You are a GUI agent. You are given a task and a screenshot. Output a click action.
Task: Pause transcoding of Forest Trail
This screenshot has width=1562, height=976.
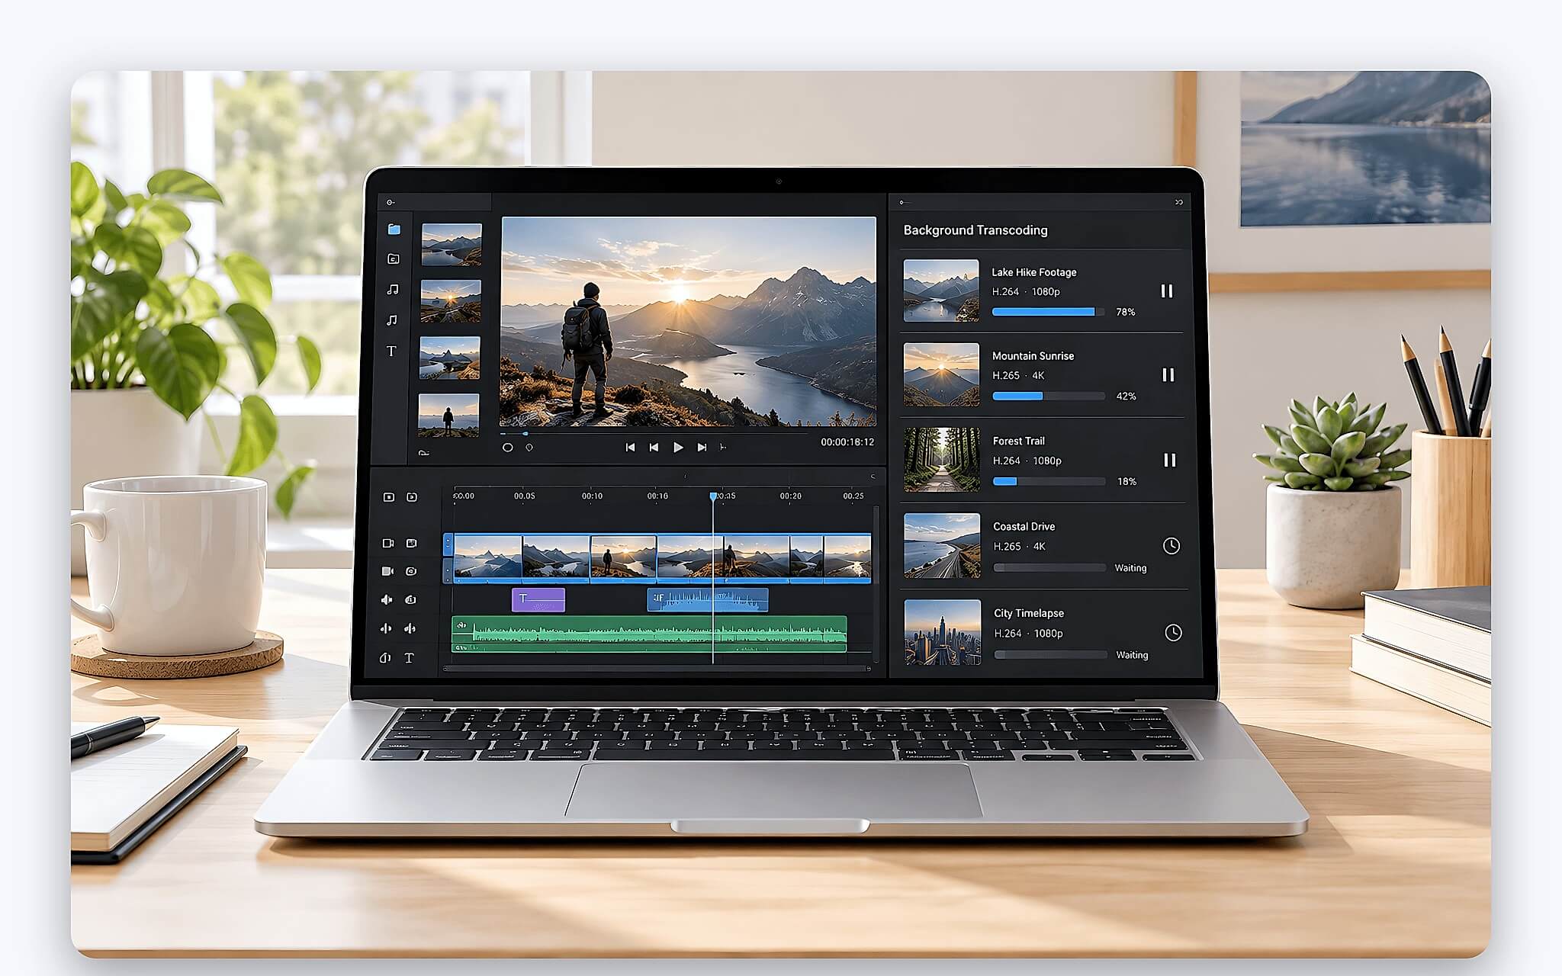tap(1169, 461)
